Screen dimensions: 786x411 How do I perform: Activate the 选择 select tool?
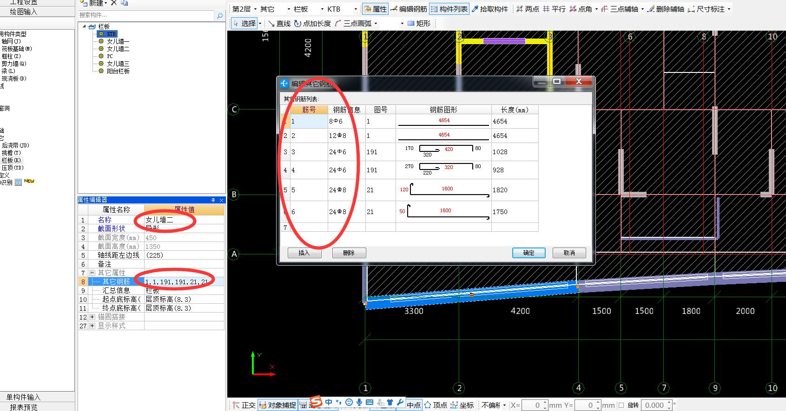click(x=244, y=23)
